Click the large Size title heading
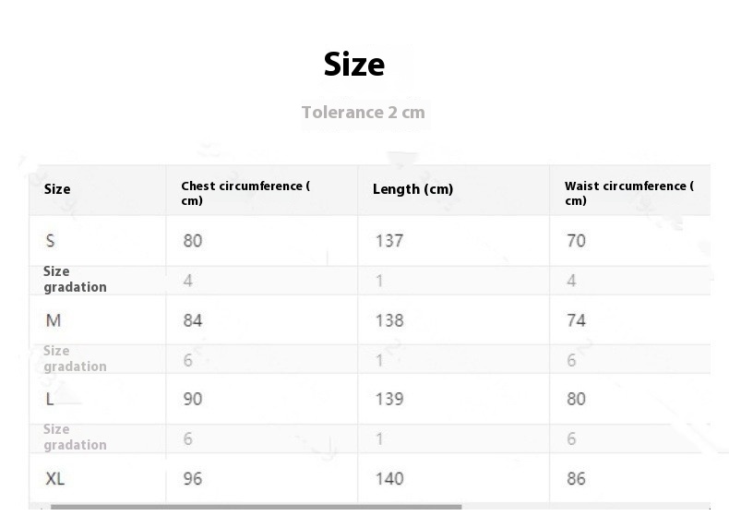Viewport: 729px width, 528px height. click(354, 65)
